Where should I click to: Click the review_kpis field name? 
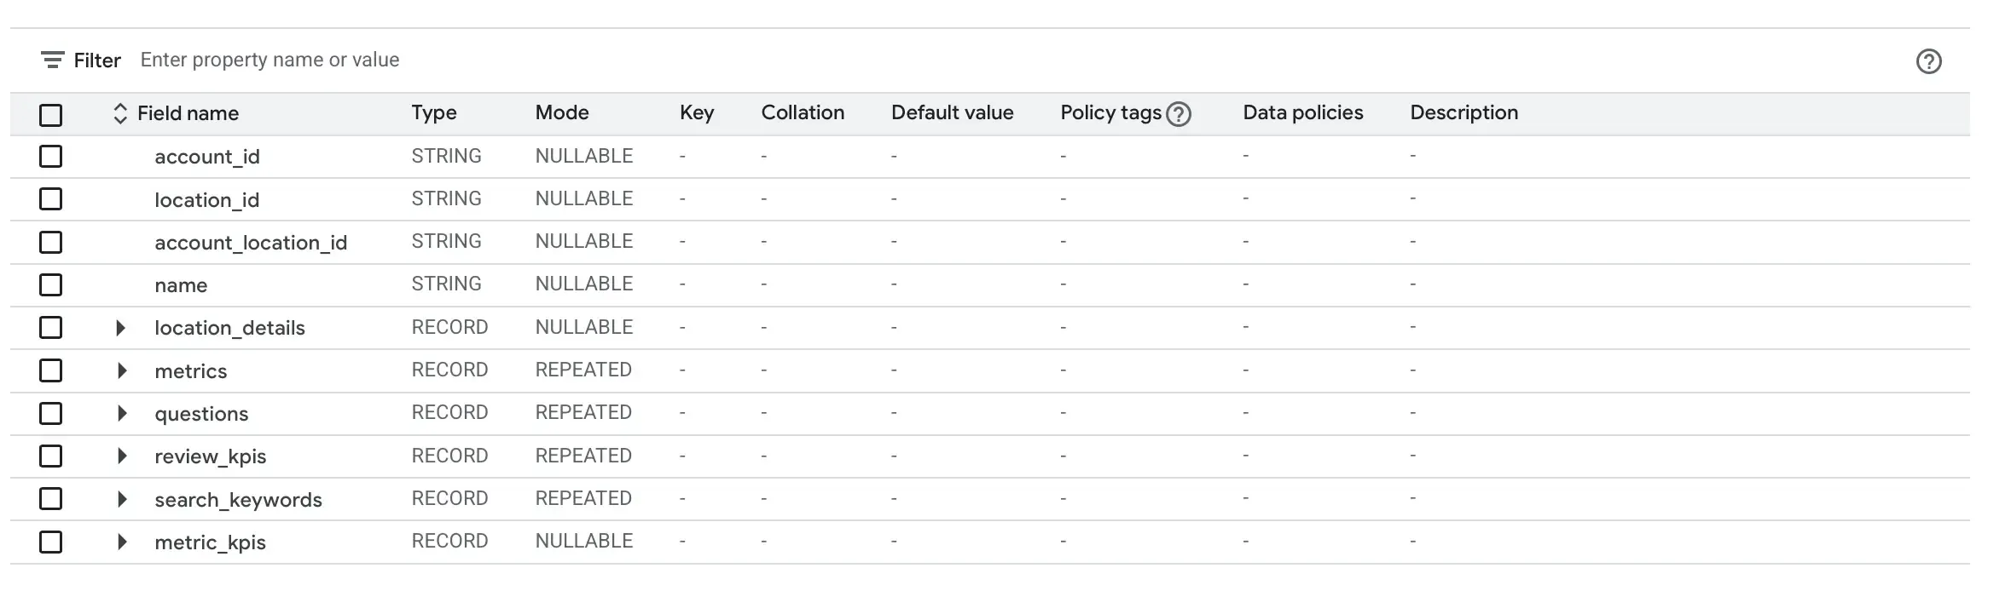pos(211,457)
